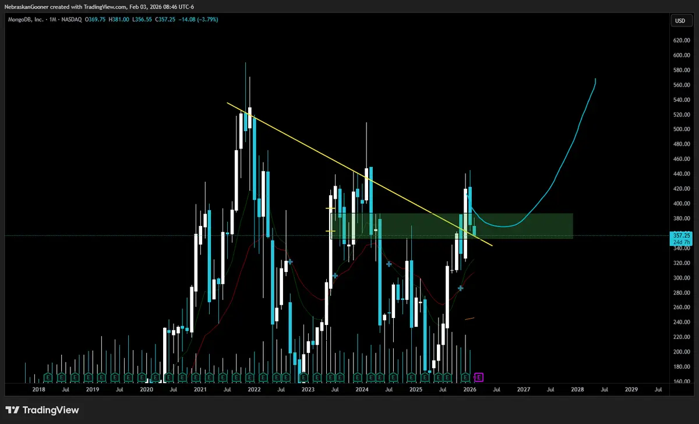Click the purple upcoming earnings E marker
The height and width of the screenshot is (424, 699).
coord(480,377)
